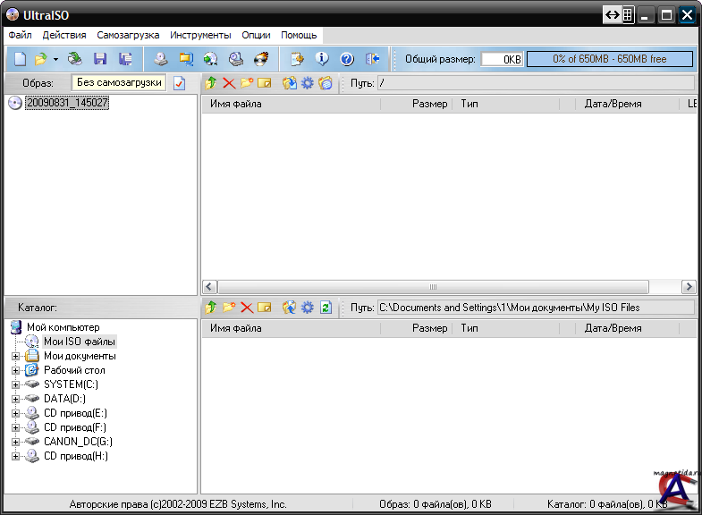The image size is (702, 515).
Task: Click Up folder icon in image toolbar
Action: coord(211,83)
